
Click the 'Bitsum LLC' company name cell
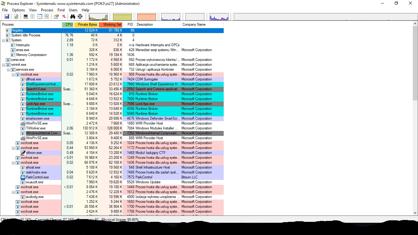coord(189,177)
